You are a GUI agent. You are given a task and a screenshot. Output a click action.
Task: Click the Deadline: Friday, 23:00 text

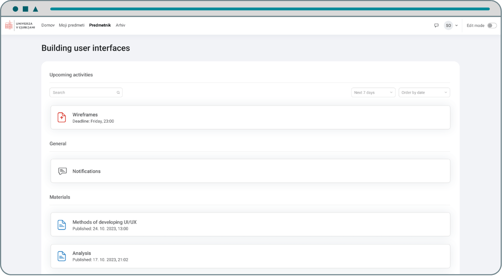tap(93, 121)
